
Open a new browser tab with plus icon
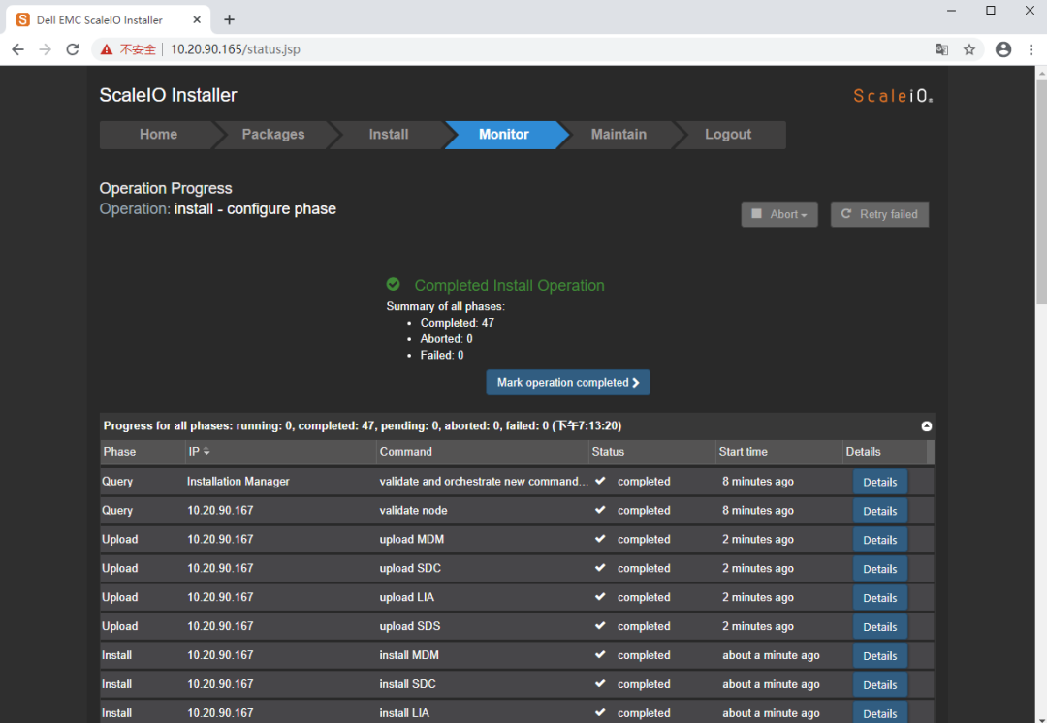pos(229,19)
